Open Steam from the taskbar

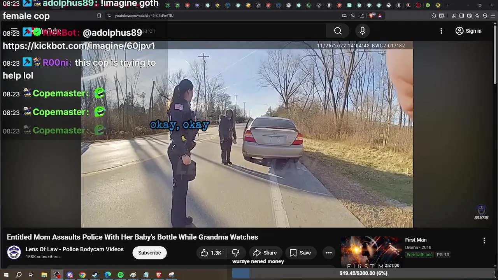(95, 275)
